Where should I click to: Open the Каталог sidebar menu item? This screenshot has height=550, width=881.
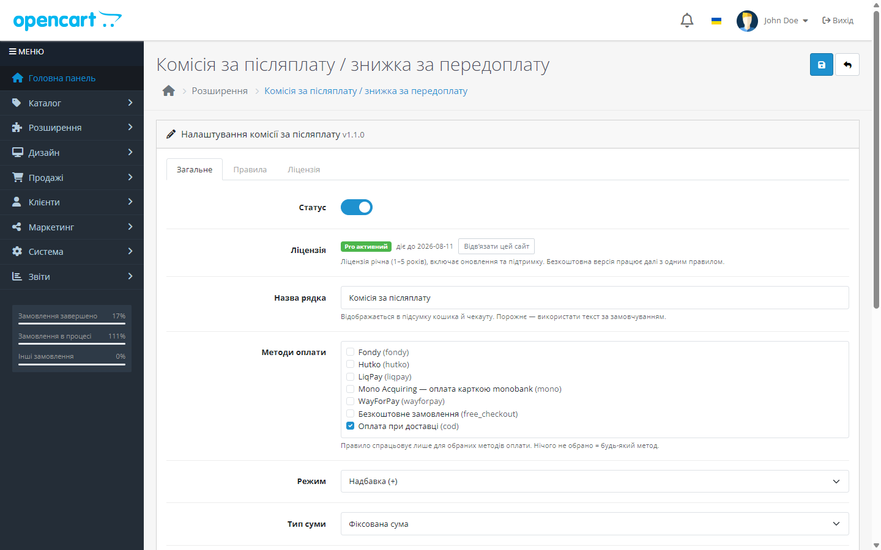tap(72, 103)
